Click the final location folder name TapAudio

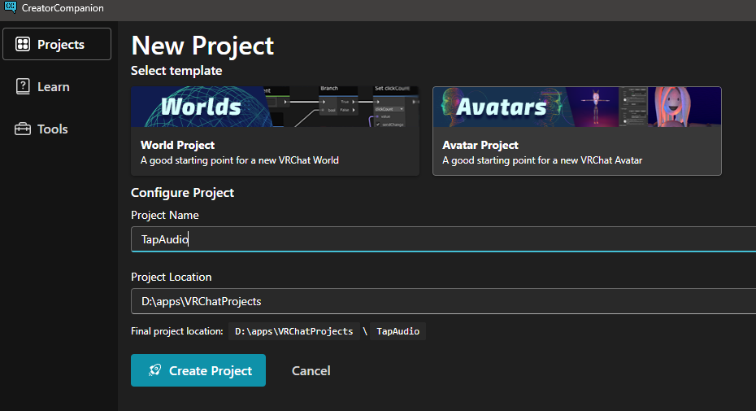click(398, 331)
